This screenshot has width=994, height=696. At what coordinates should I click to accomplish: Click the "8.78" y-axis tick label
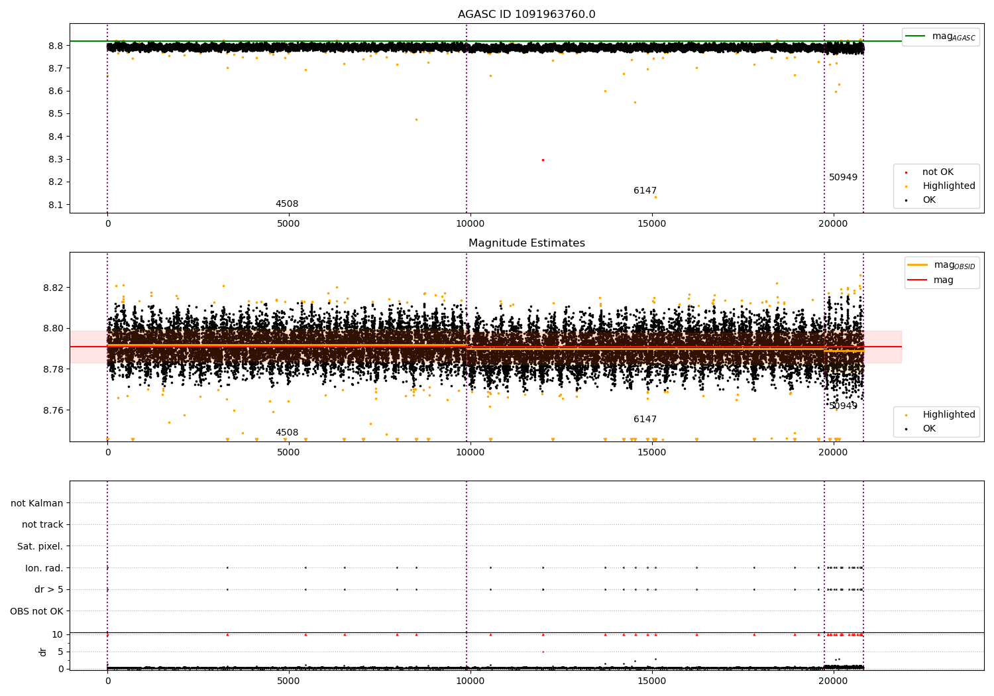click(x=53, y=369)
